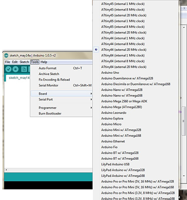The height and width of the screenshot is (200, 187).
Task: Pick Arduino Pro Mini (3.3V, 8 MHz) ATmega328
Action: click(x=138, y=193)
